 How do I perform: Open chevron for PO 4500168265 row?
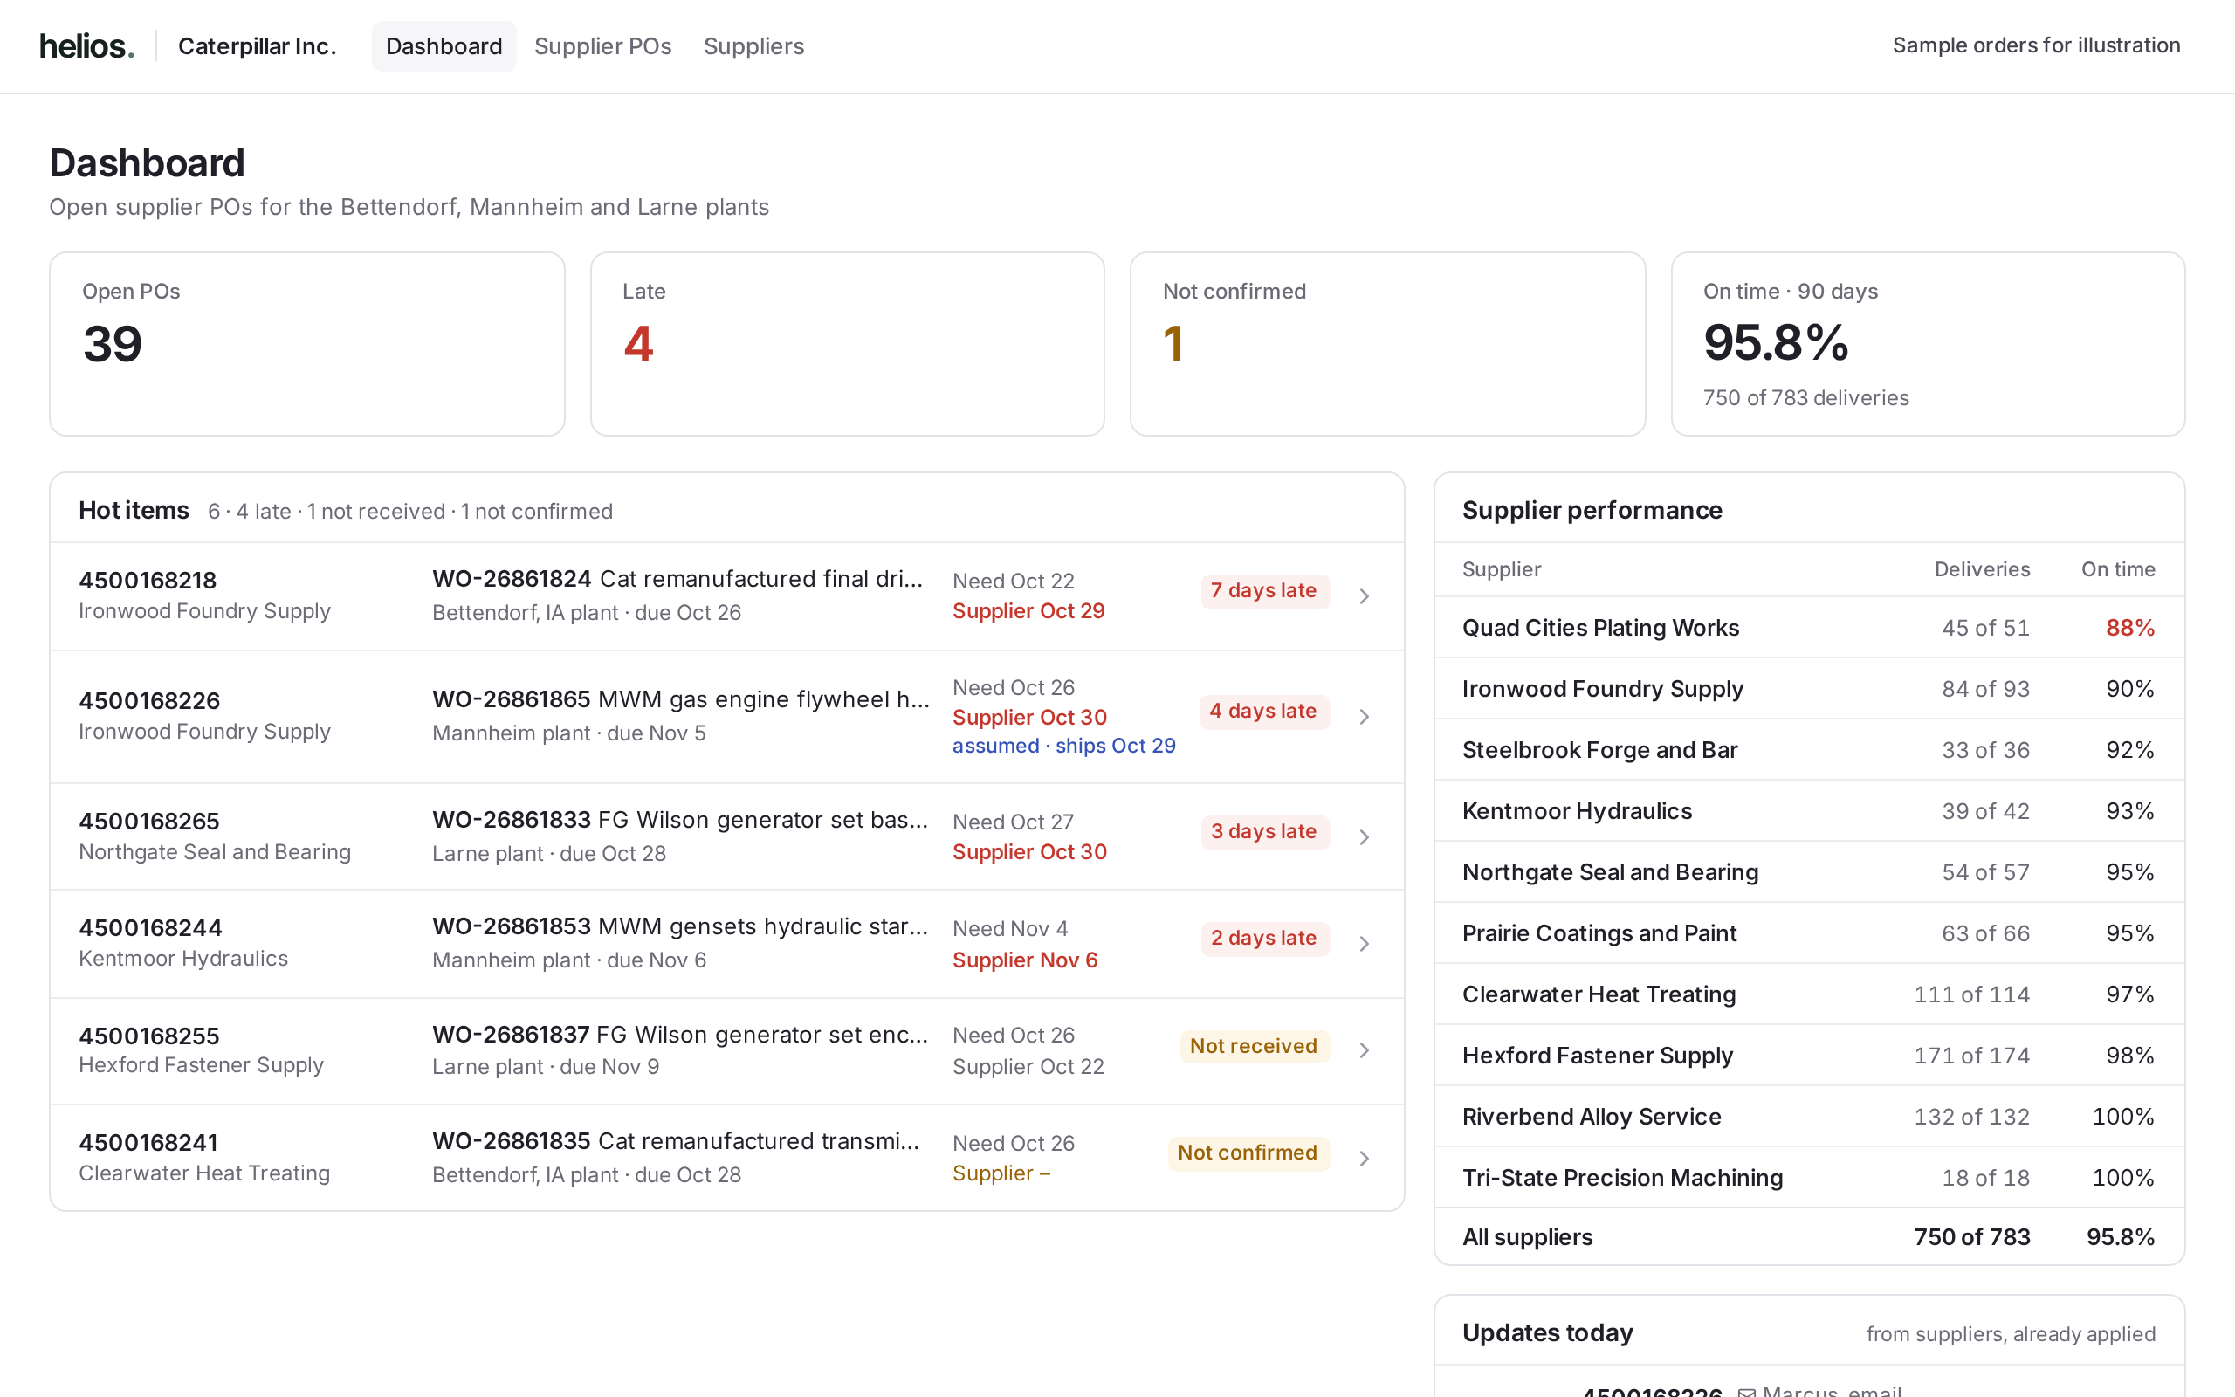[x=1364, y=837]
